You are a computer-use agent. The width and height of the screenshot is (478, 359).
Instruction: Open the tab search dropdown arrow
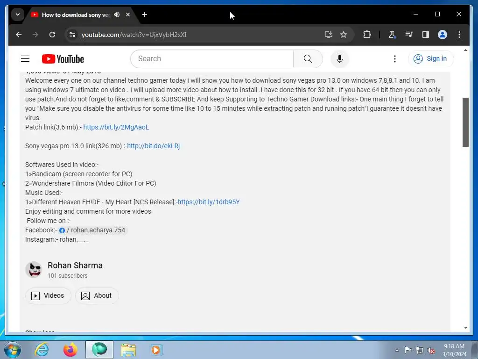pyautogui.click(x=18, y=14)
